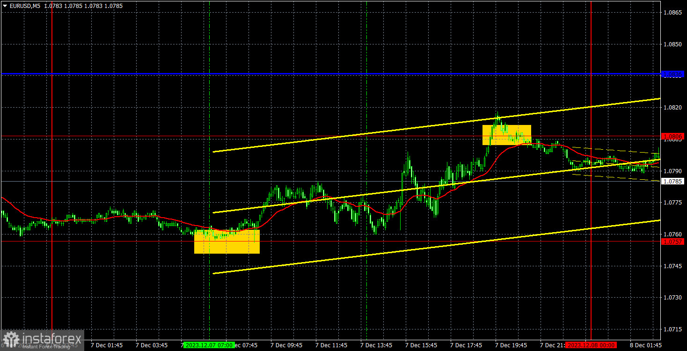Select the yellow signal box near 1.0805
Viewport: 687px width, 351px height.
pos(507,135)
